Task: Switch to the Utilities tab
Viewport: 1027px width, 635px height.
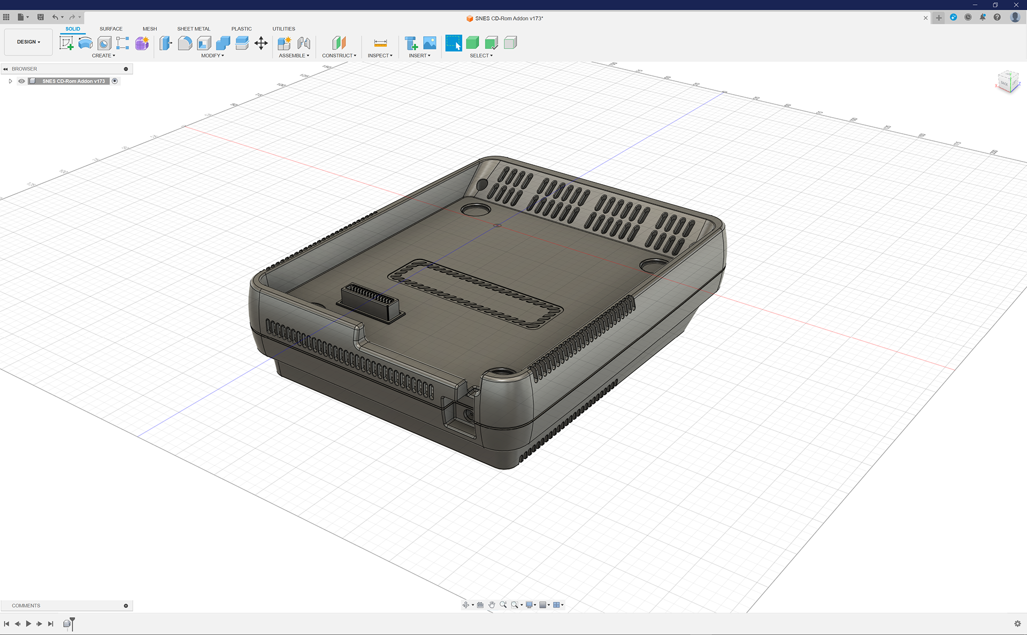Action: [x=283, y=29]
